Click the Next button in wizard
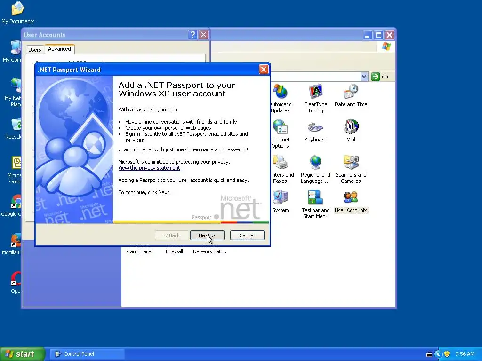 point(207,235)
